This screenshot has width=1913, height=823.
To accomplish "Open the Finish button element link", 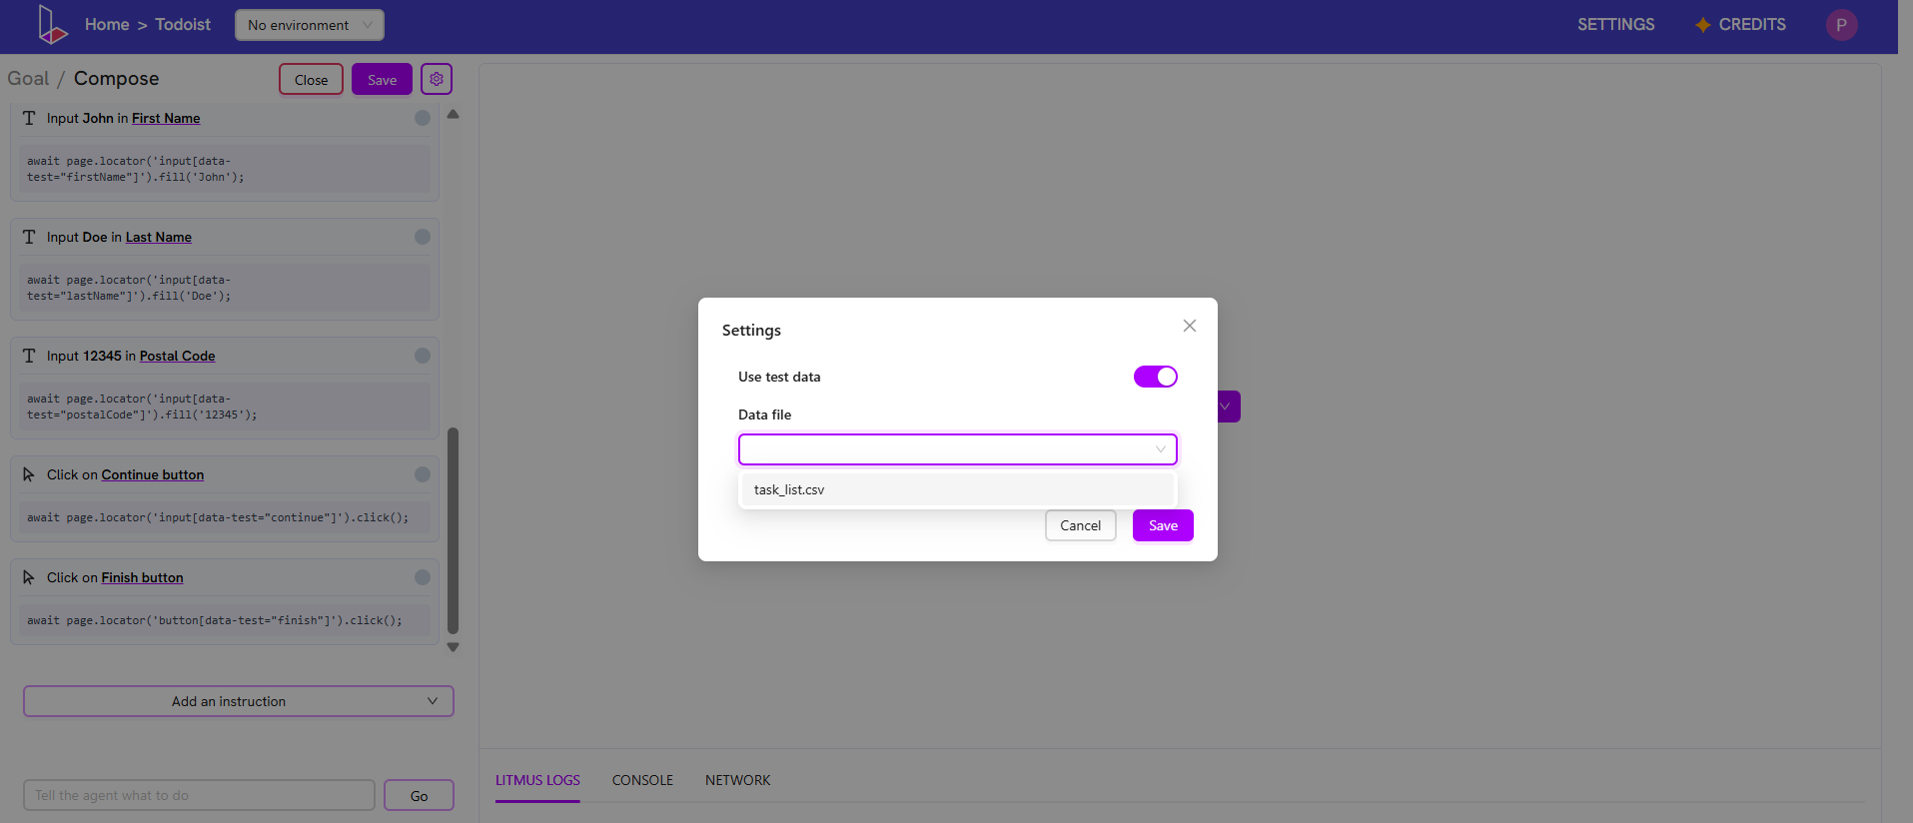I will click(142, 577).
